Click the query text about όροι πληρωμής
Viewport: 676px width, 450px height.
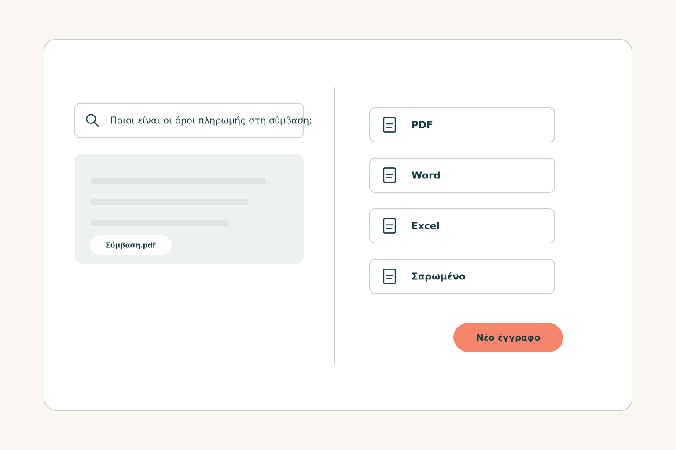coord(211,120)
